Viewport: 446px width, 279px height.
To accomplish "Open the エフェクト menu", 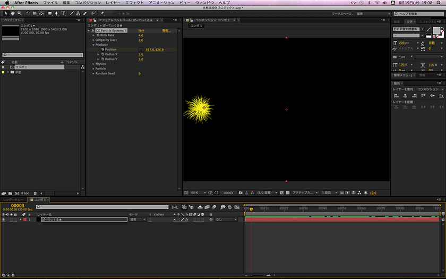I will (x=134, y=3).
